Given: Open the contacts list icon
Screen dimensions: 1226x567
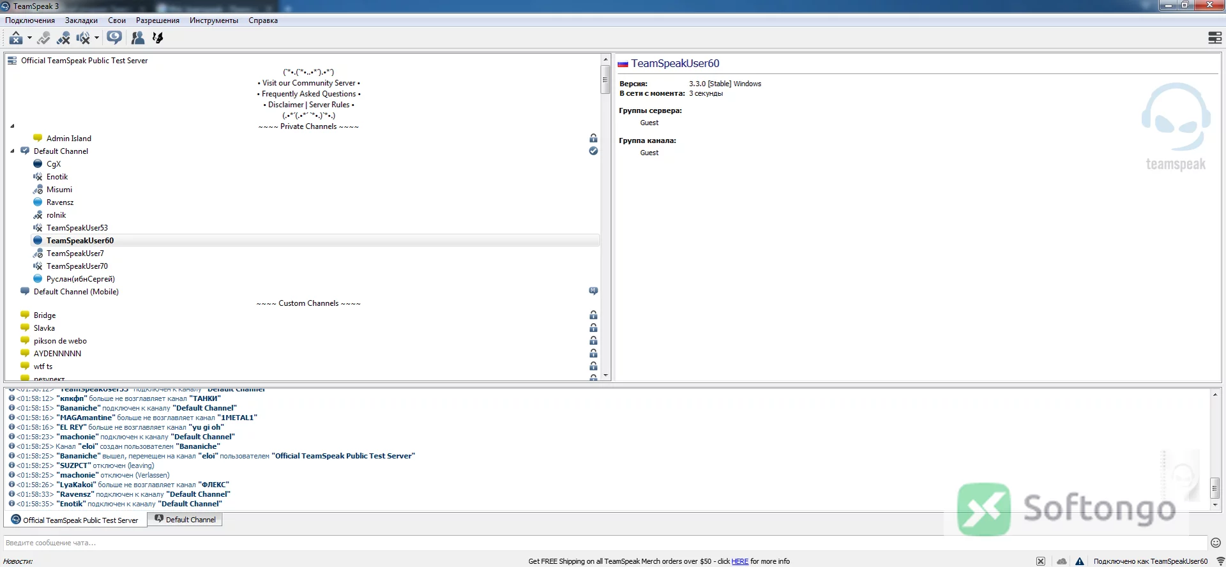Looking at the screenshot, I should click(137, 38).
